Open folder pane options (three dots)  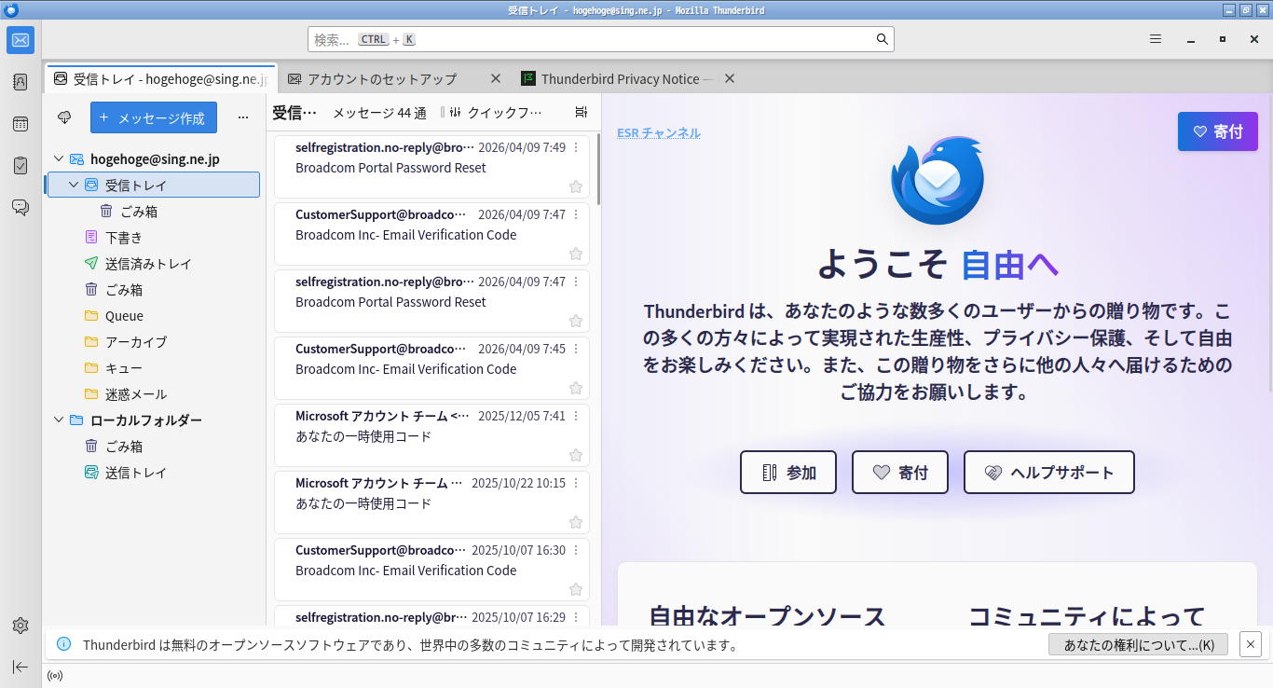tap(243, 117)
